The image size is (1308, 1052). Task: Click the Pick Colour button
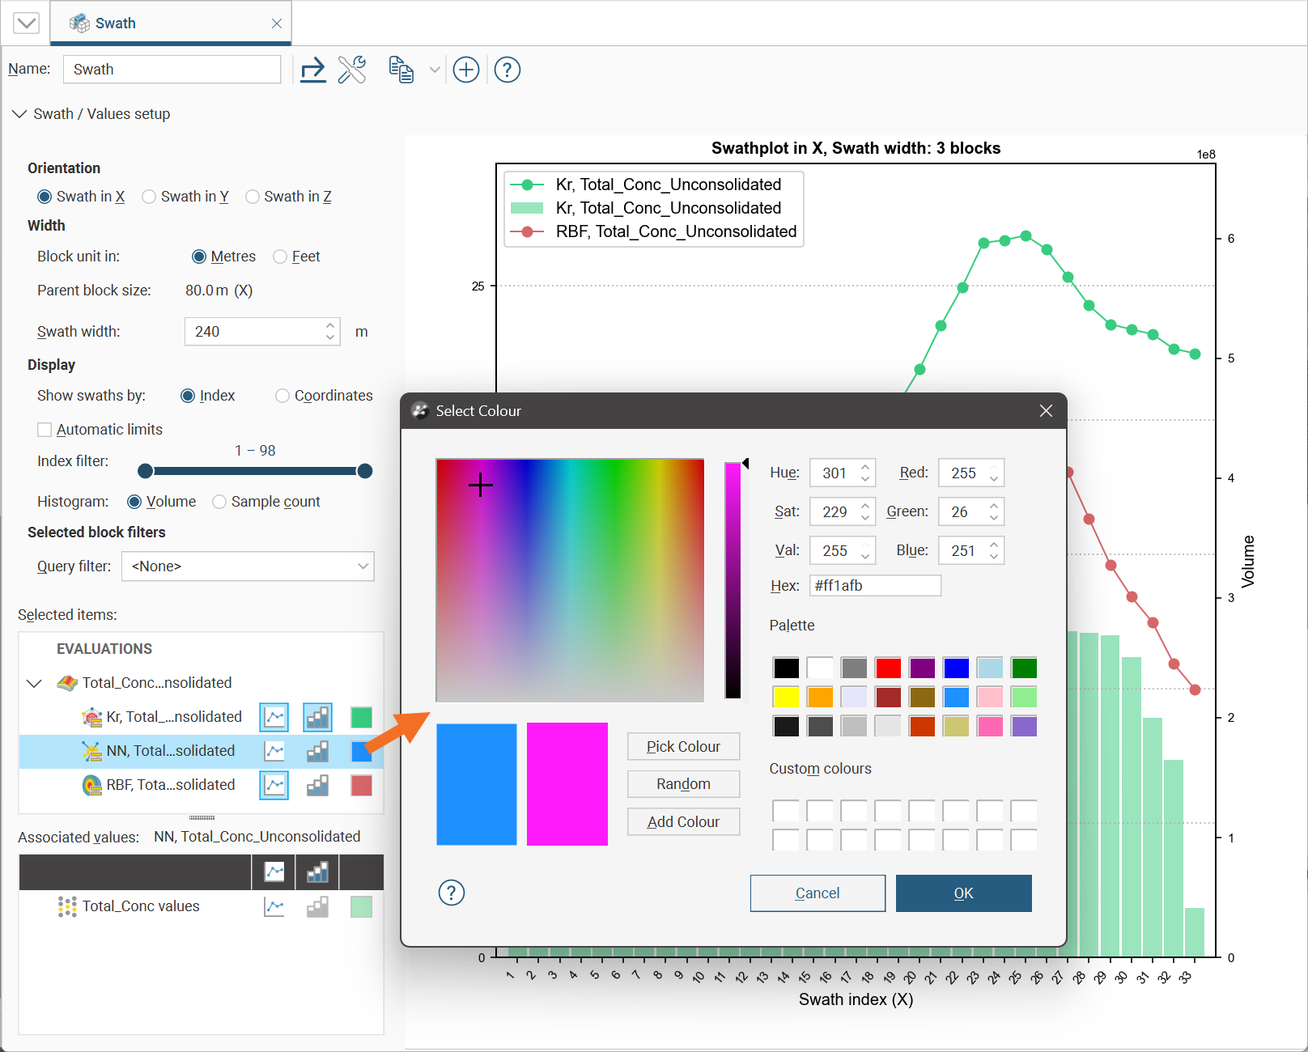(683, 747)
